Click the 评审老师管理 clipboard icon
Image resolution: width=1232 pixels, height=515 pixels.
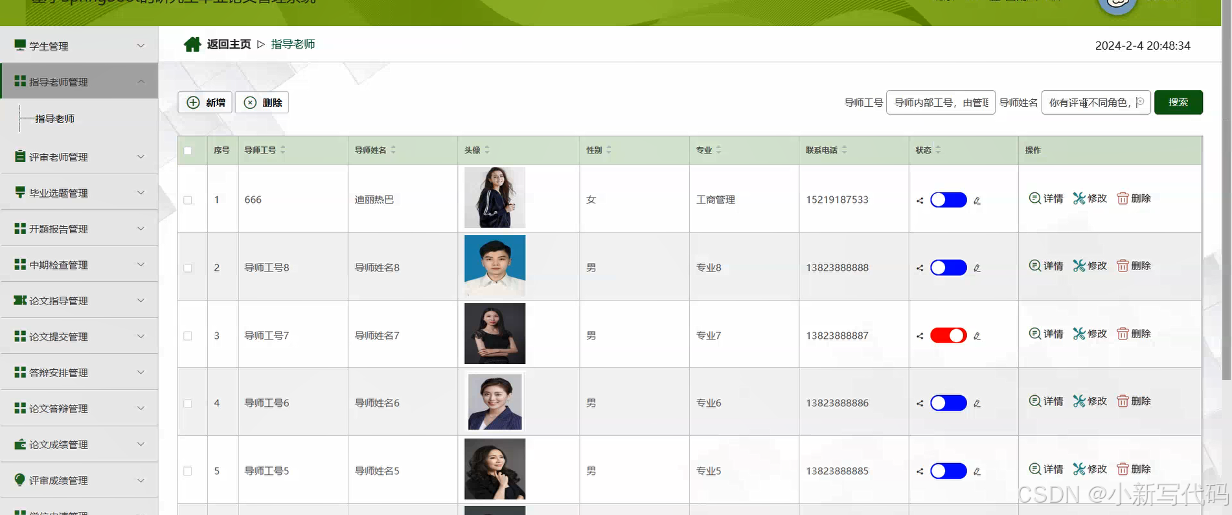click(20, 156)
